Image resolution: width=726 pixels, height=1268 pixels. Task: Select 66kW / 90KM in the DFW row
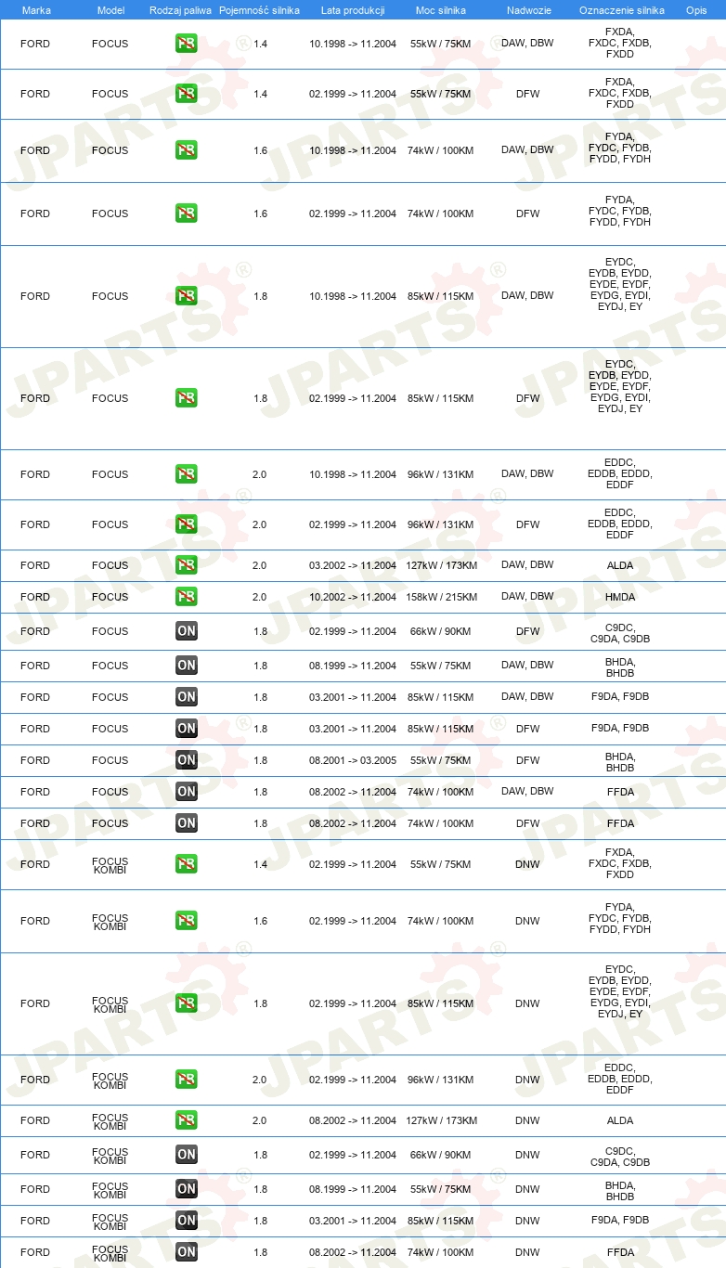441,631
